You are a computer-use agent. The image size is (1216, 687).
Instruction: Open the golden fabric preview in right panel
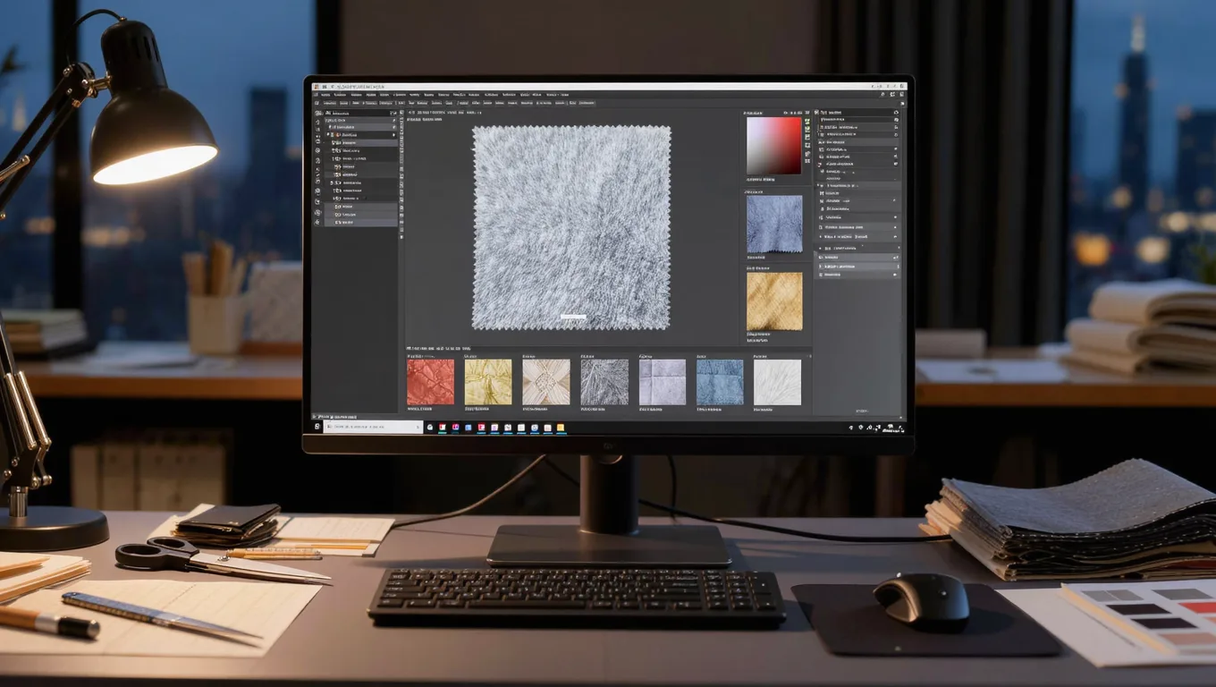pyautogui.click(x=774, y=301)
